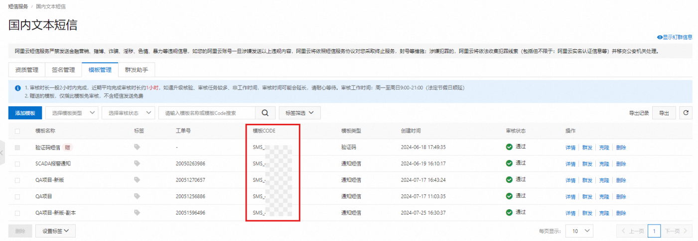Toggle the select-all header checkbox

pos(18,131)
